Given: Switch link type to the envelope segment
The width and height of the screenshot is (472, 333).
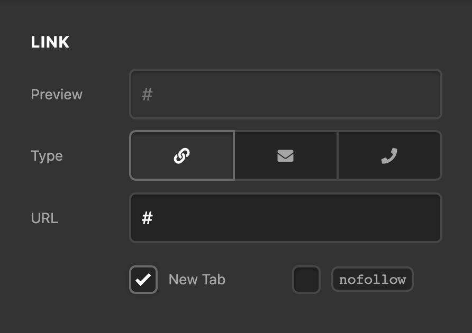Looking at the screenshot, I should coord(286,155).
